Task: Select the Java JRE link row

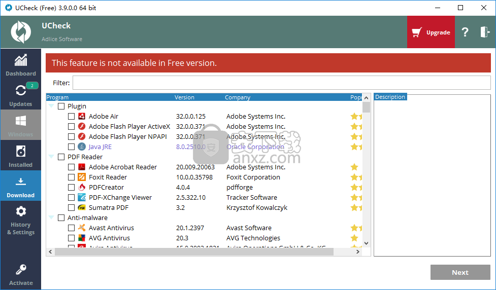Action: coord(100,147)
